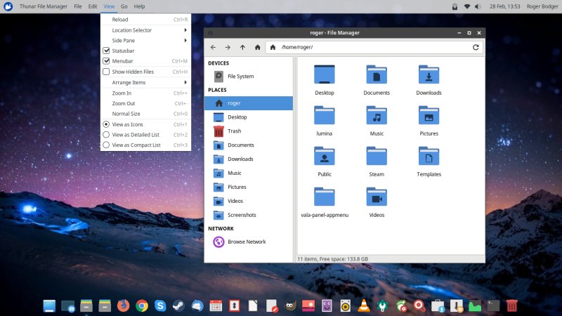Image resolution: width=562 pixels, height=316 pixels.
Task: Click the Reload menu entry
Action: 120,20
